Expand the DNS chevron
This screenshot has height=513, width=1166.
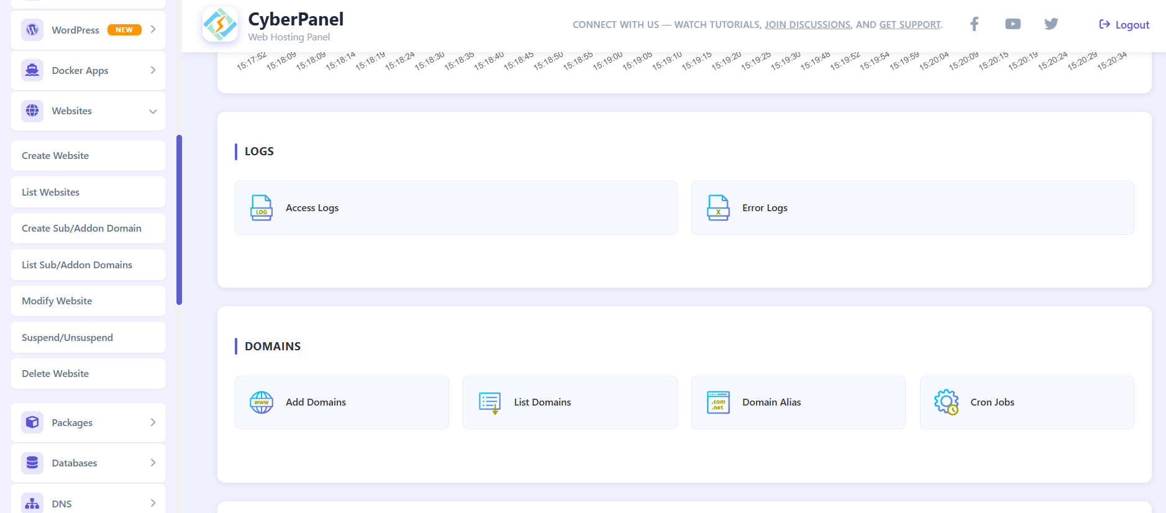pyautogui.click(x=153, y=503)
